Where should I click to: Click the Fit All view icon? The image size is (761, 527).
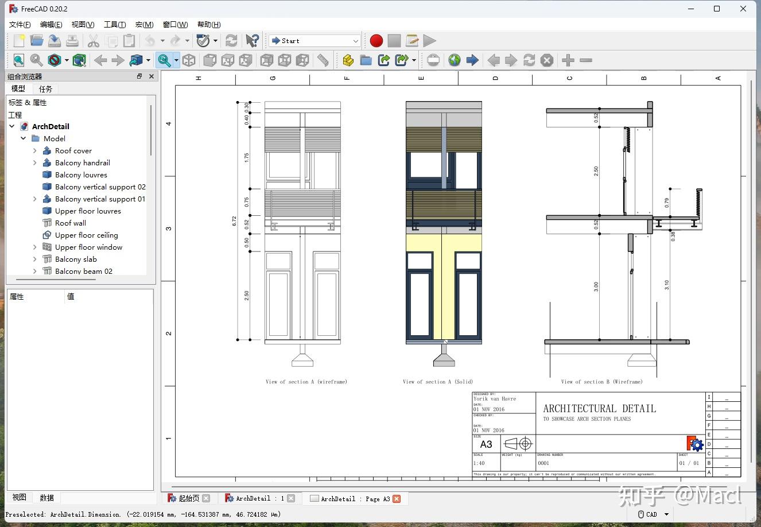pos(19,60)
